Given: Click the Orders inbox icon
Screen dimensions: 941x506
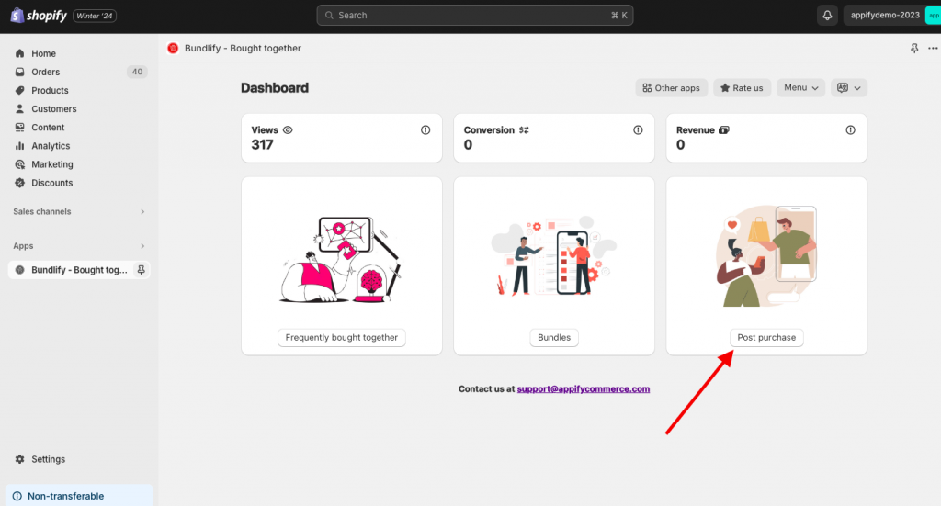Looking at the screenshot, I should (20, 72).
